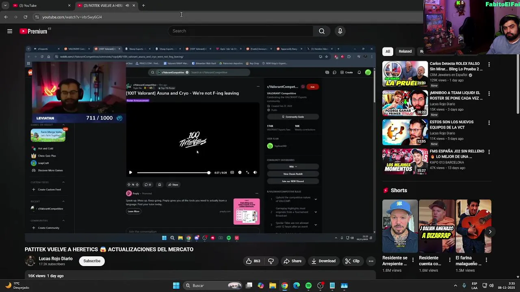Like the video with 863 likes
The image size is (520, 292).
(253, 261)
